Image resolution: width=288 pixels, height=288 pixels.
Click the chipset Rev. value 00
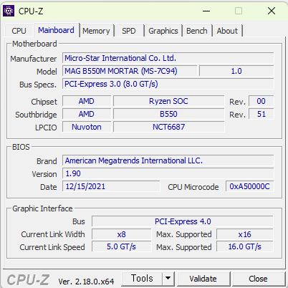[261, 101]
